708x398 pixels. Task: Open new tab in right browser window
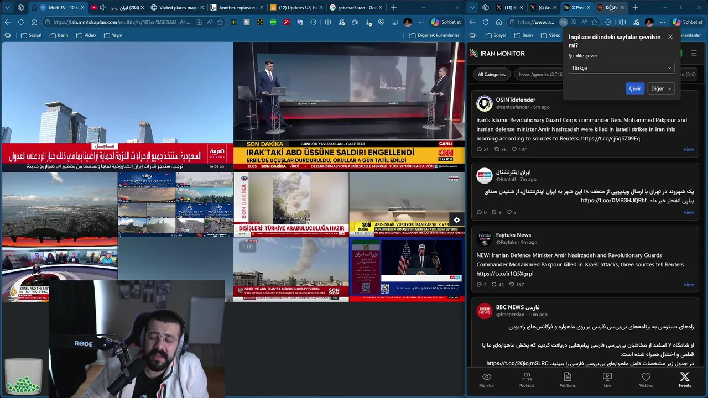pyautogui.click(x=635, y=8)
